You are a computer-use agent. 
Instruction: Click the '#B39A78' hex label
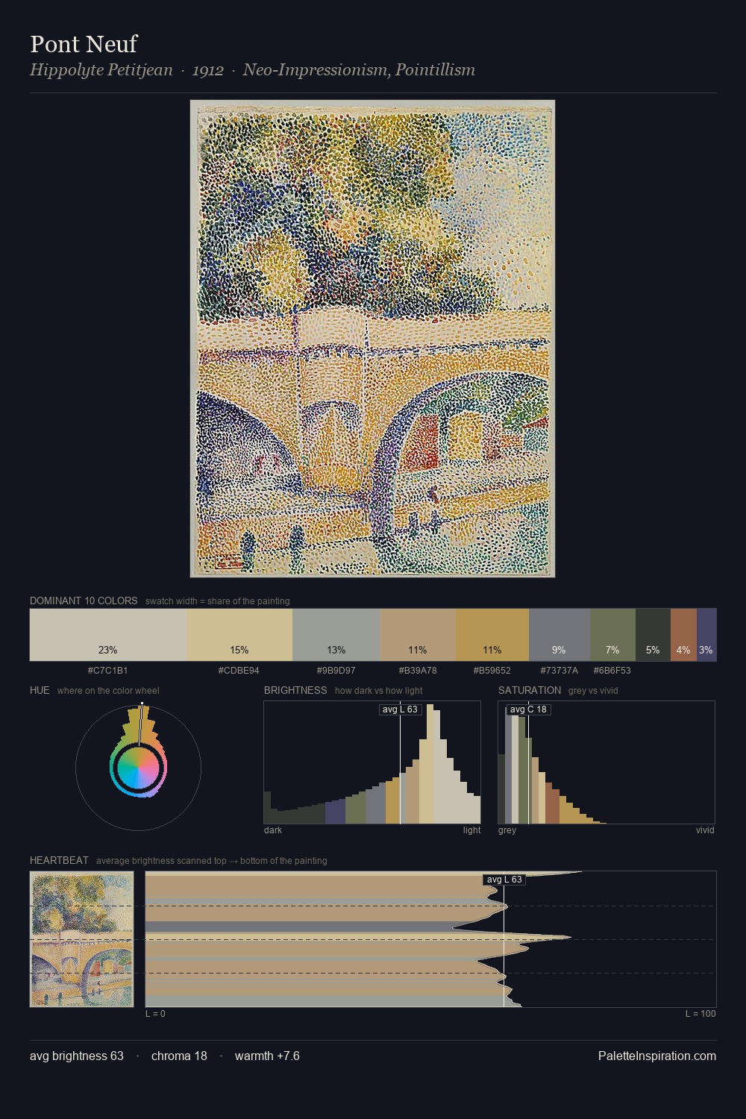pos(418,671)
